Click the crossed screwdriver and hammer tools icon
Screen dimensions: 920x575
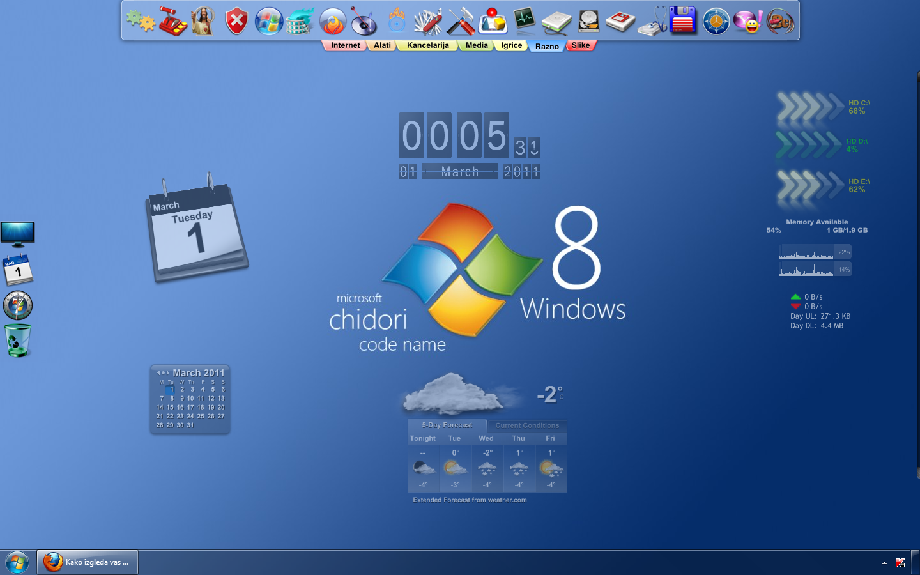[461, 22]
